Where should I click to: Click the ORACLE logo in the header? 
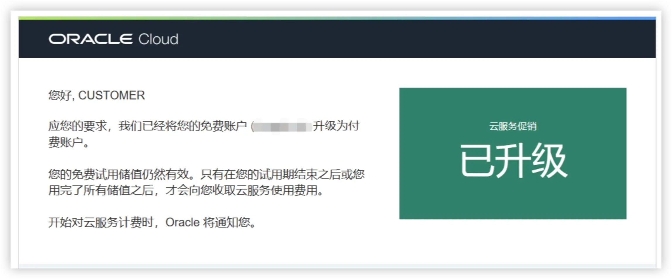pos(91,39)
